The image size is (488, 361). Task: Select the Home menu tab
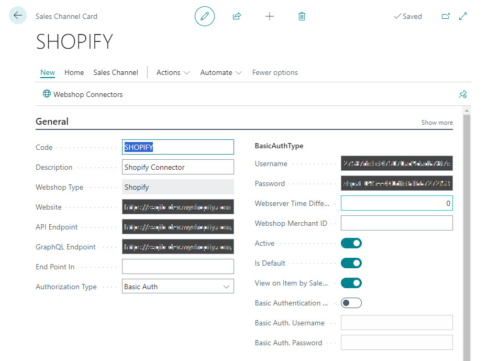pyautogui.click(x=74, y=73)
